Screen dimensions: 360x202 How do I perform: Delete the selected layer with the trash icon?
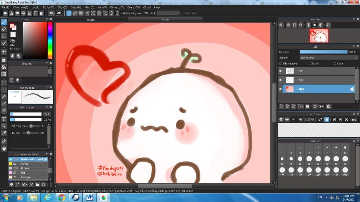pyautogui.click(x=329, y=106)
